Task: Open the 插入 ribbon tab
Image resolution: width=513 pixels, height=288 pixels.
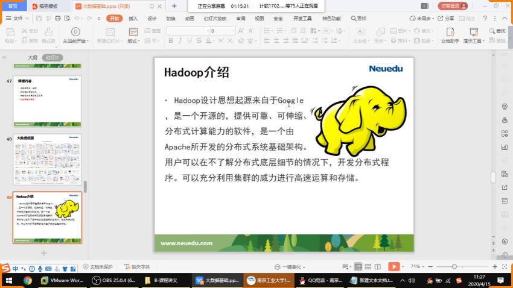Action: click(133, 18)
